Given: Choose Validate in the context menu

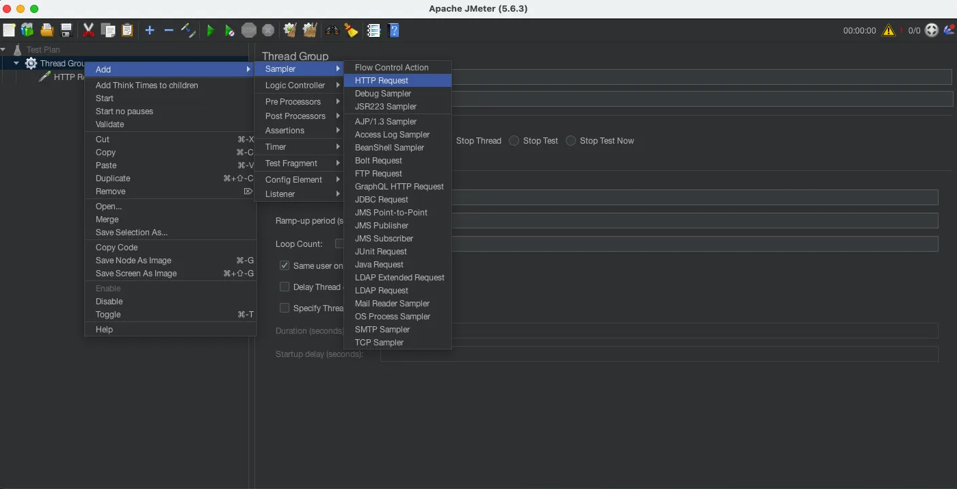Looking at the screenshot, I should (x=170, y=124).
